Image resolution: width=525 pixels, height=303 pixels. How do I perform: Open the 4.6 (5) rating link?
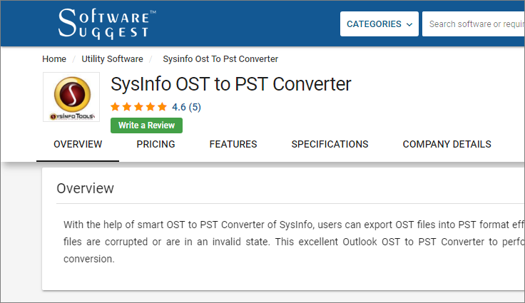(186, 107)
